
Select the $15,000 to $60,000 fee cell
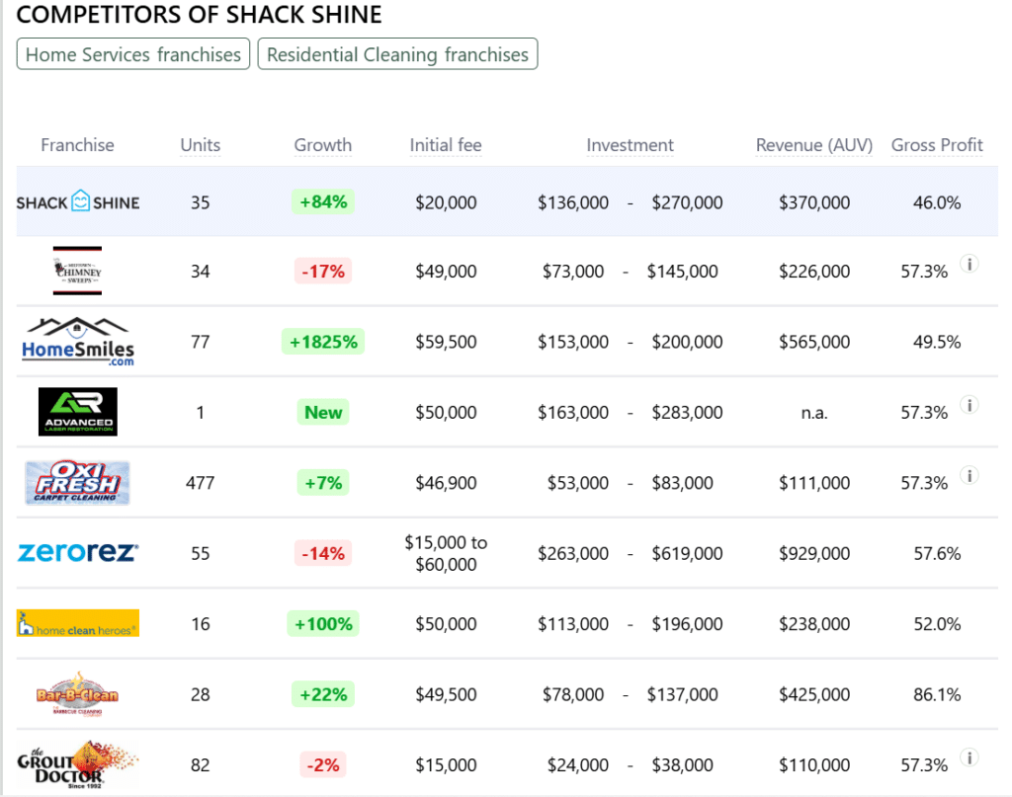pos(446,553)
